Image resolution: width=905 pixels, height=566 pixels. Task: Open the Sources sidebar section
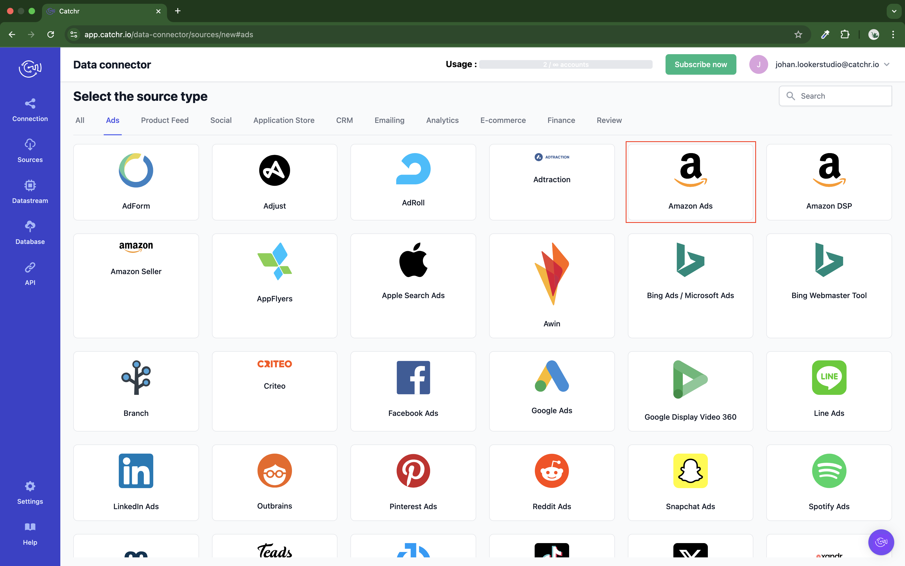coord(30,151)
